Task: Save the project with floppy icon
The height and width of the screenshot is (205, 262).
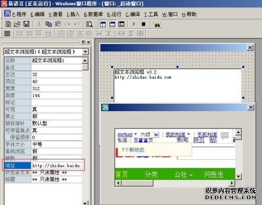Action: tap(26, 24)
